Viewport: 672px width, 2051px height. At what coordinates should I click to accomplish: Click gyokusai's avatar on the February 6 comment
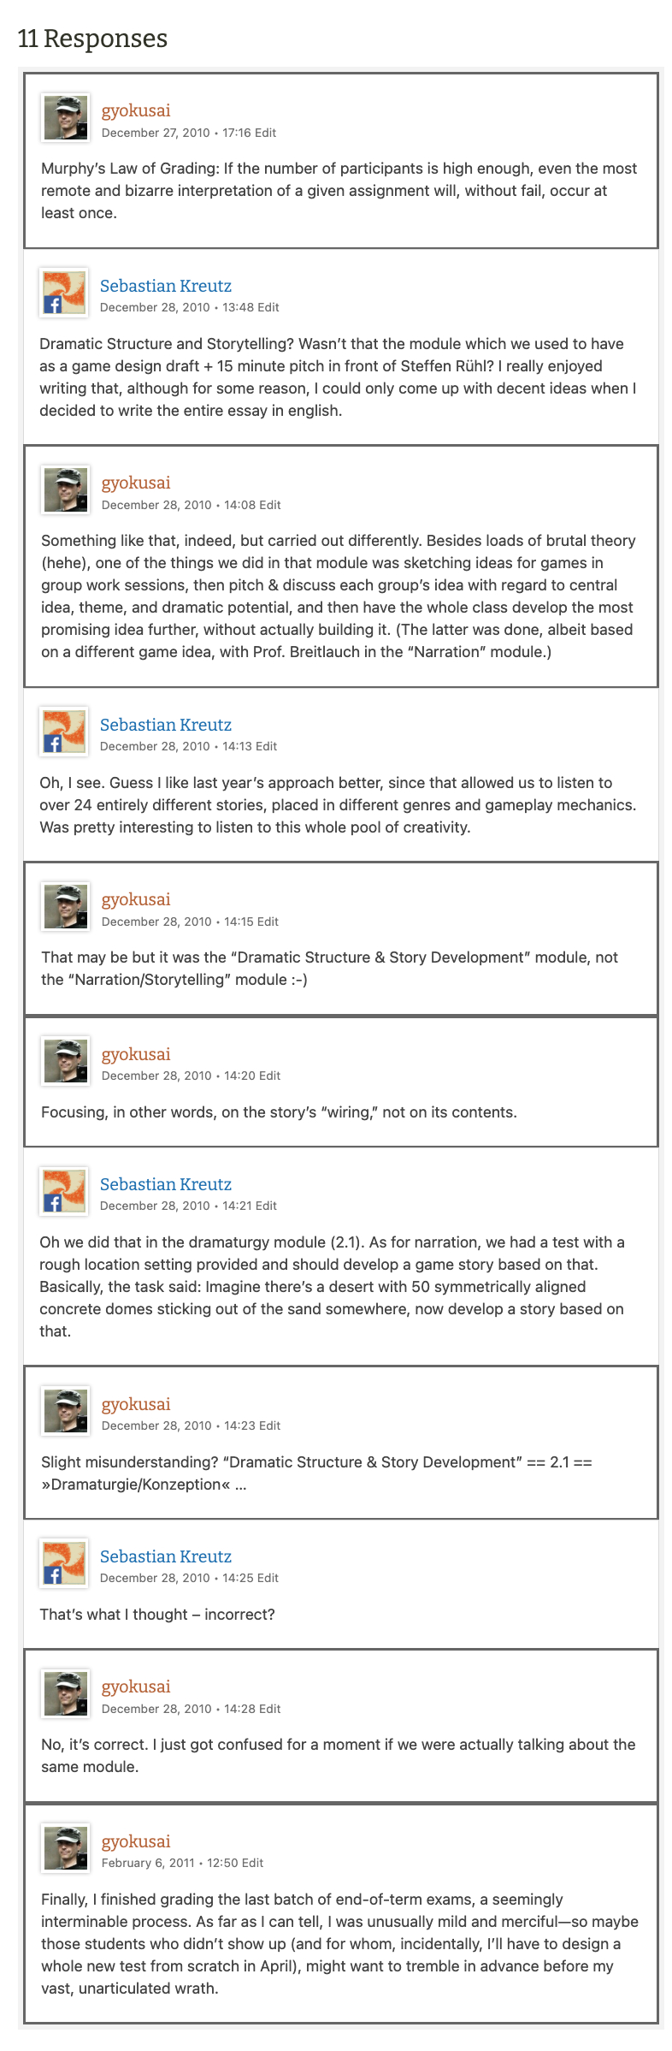click(x=66, y=1848)
